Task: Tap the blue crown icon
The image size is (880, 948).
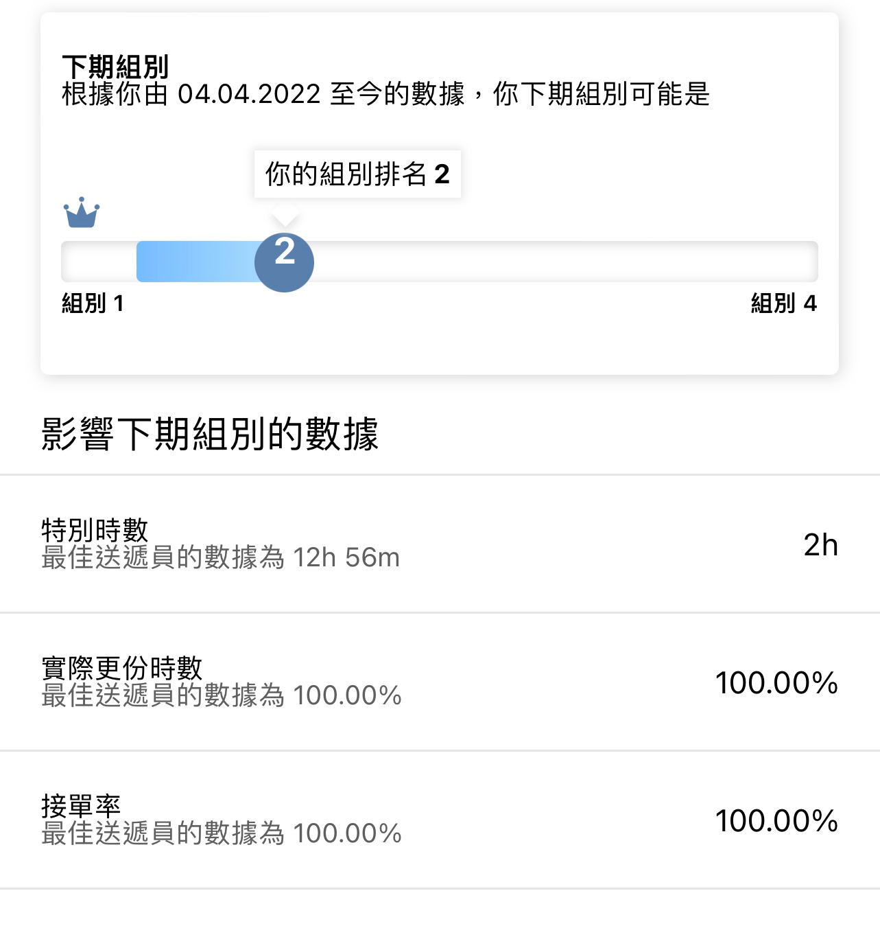Action: (82, 213)
